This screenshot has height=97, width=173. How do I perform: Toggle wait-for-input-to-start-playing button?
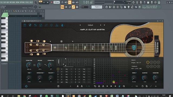coord(66,2)
